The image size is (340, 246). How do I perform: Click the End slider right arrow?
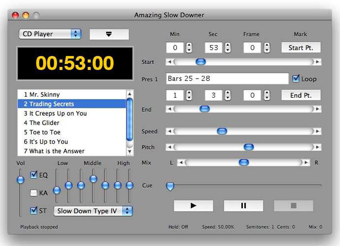click(x=318, y=109)
